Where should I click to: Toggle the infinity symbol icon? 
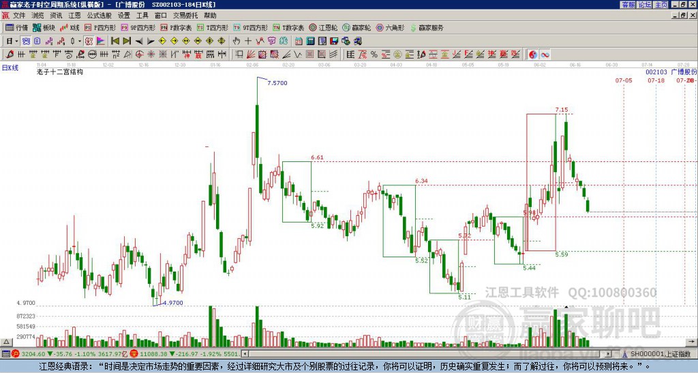545,54
